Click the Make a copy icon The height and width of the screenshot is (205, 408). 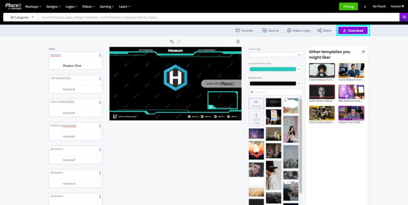click(x=289, y=30)
